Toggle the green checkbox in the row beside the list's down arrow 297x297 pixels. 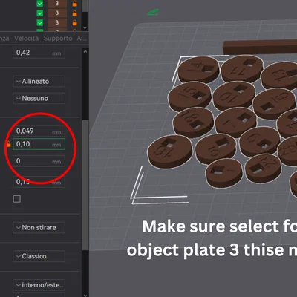coord(40,22)
